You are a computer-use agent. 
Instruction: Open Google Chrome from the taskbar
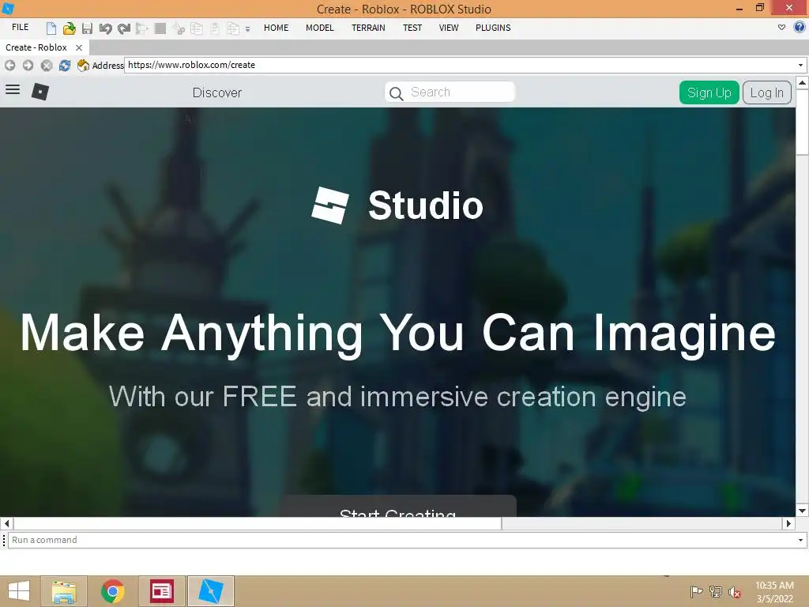pyautogui.click(x=112, y=591)
